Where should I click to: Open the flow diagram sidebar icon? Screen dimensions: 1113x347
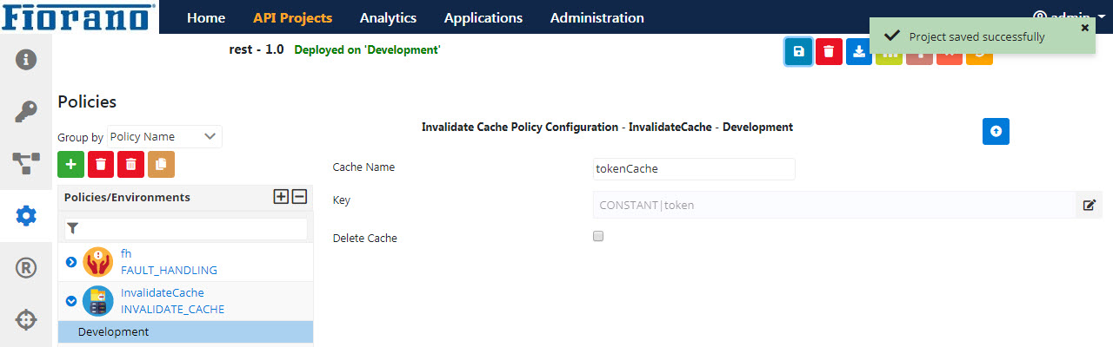(26, 164)
